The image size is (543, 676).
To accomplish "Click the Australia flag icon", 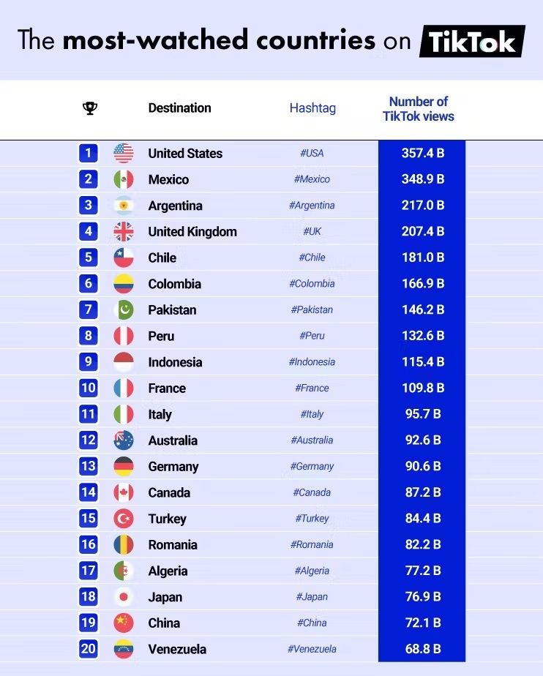I will pos(124,440).
